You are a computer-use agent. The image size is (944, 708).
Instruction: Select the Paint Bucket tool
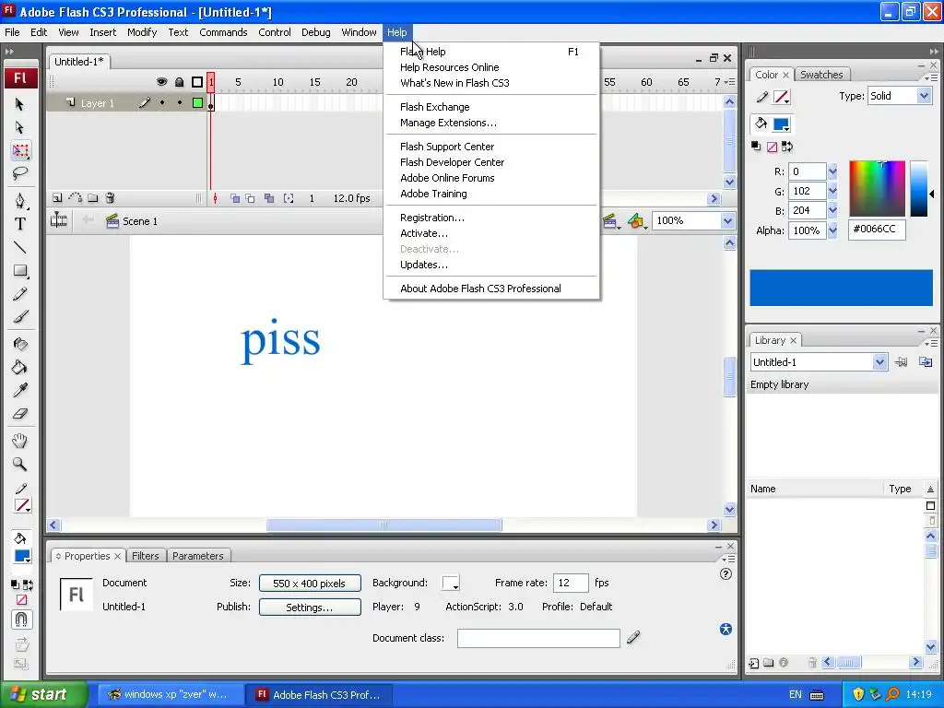(20, 367)
